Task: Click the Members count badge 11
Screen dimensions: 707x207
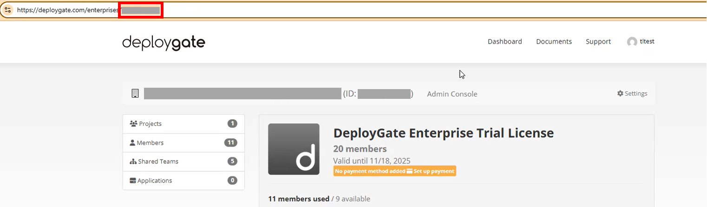Action: [231, 142]
